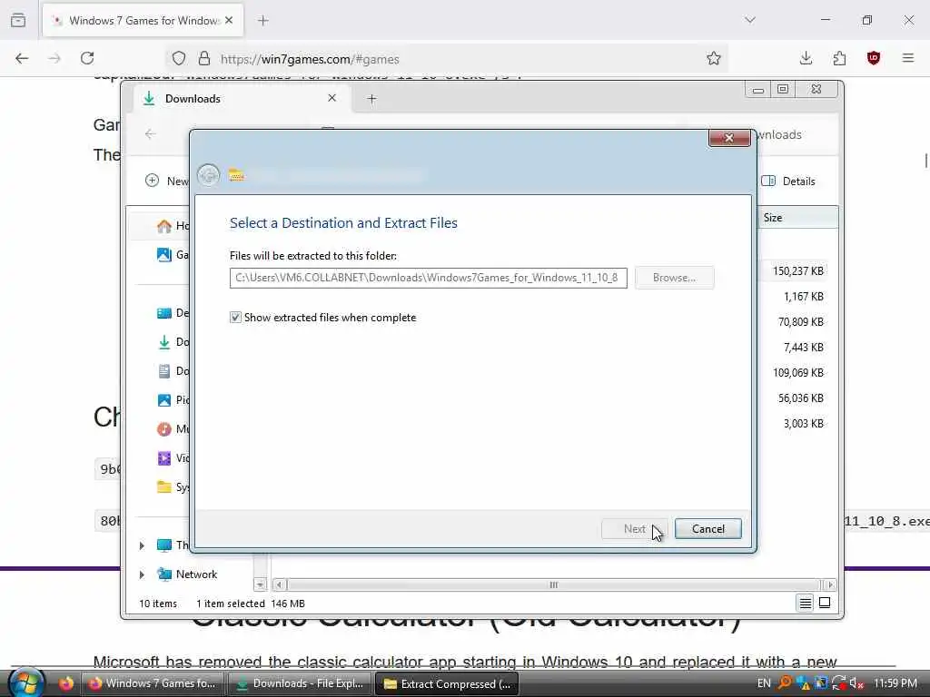
Task: Select the file row sized 150,237 KB
Action: [797, 270]
